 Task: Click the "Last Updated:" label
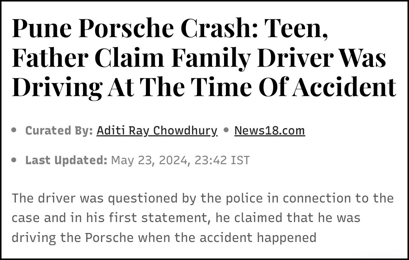66,160
